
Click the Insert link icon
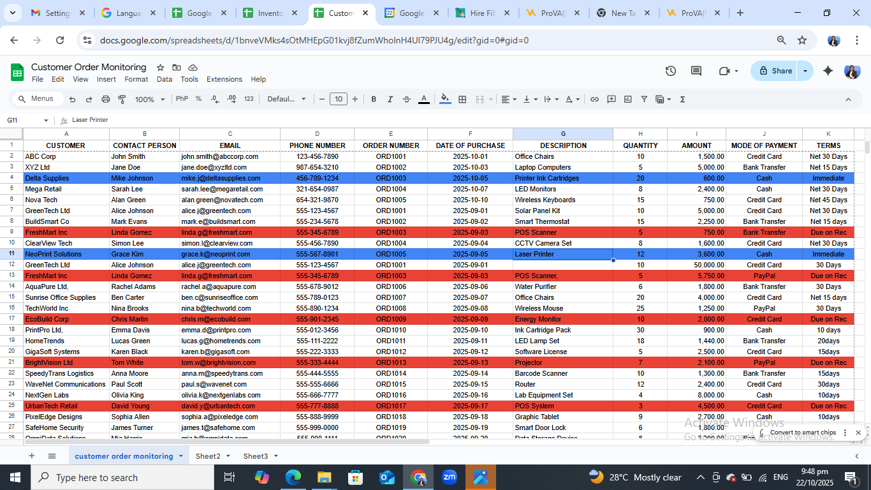pos(594,100)
